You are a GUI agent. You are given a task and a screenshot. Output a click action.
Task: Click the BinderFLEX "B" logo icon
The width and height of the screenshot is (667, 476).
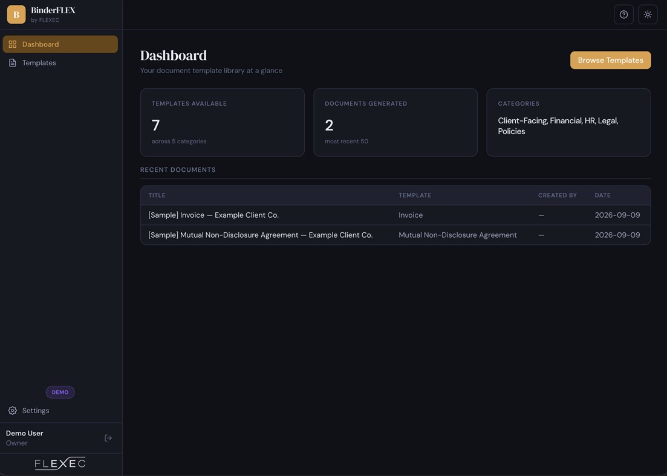tap(16, 15)
